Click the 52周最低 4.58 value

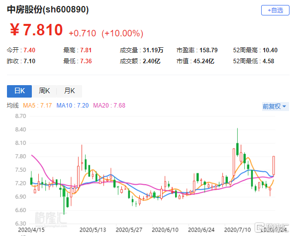click(254, 61)
